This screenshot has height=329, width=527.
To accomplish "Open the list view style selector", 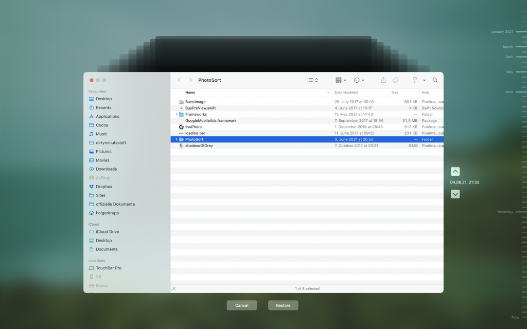I will coord(312,80).
